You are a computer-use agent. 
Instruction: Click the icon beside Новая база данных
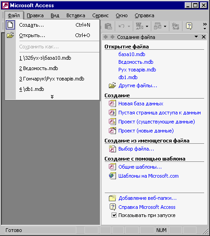pyautogui.click(x=112, y=104)
